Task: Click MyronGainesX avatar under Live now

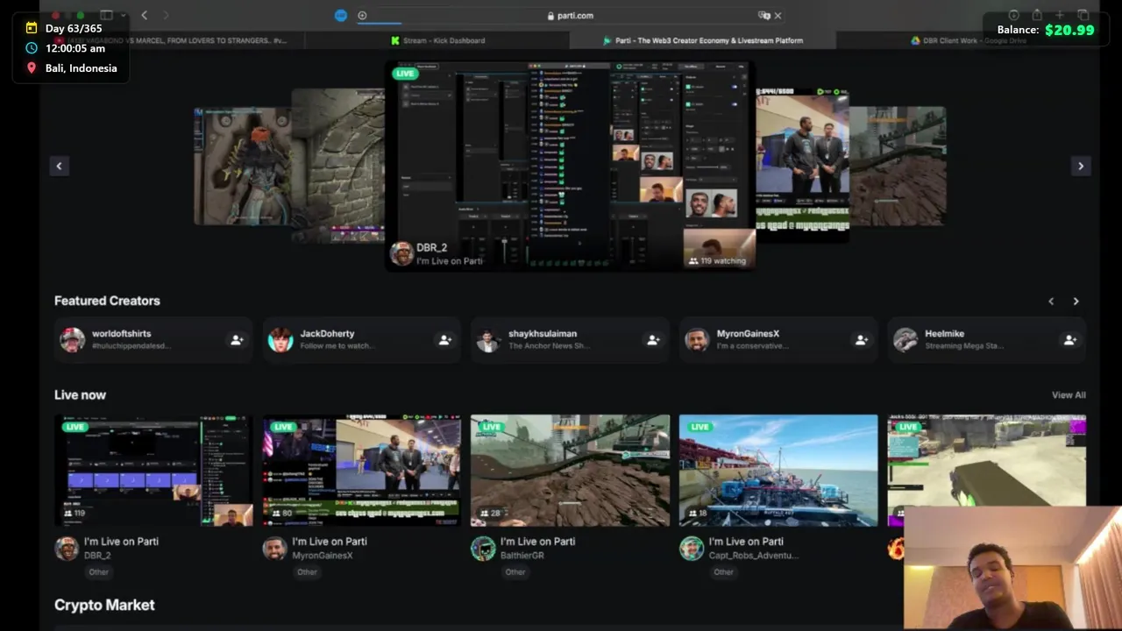Action: pos(274,549)
